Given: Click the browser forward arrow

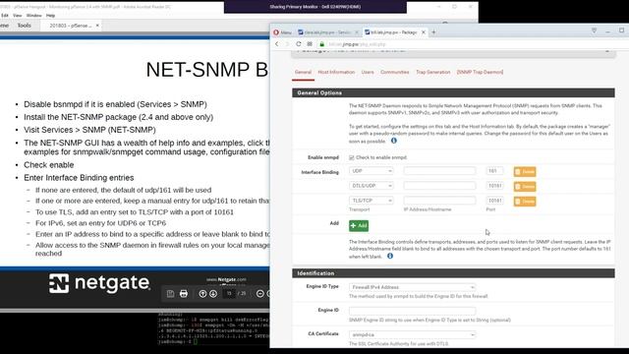Looking at the screenshot, I should 287,43.
